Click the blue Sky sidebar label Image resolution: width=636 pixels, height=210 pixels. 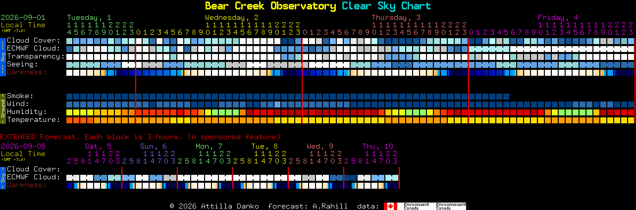[x=2, y=56]
